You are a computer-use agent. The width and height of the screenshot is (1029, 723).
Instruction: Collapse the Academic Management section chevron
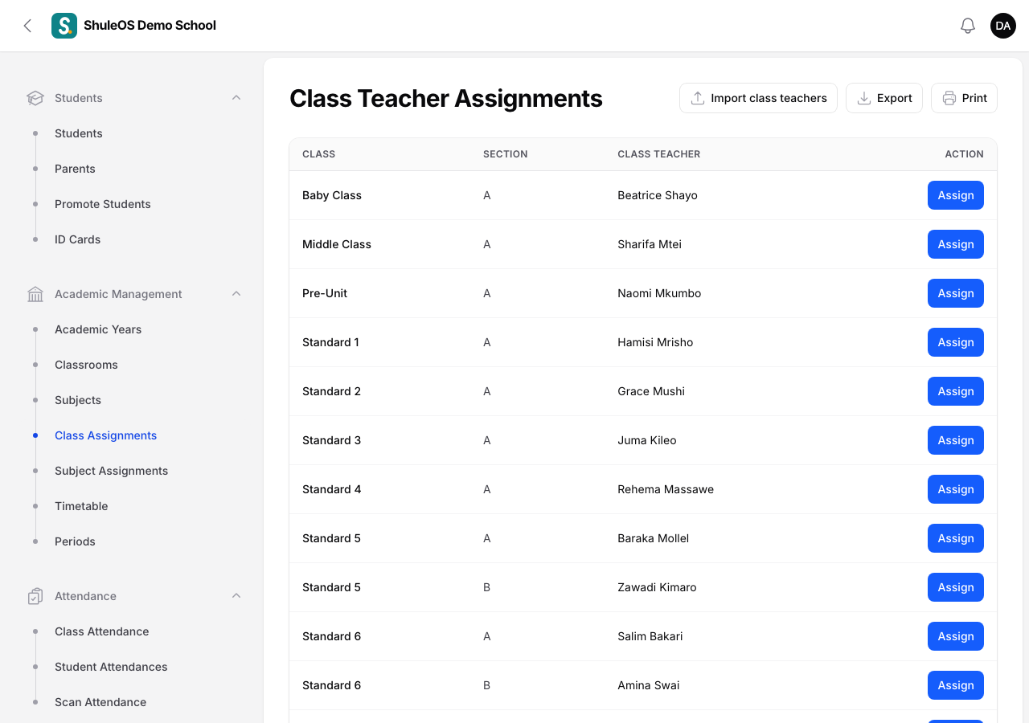[236, 294]
